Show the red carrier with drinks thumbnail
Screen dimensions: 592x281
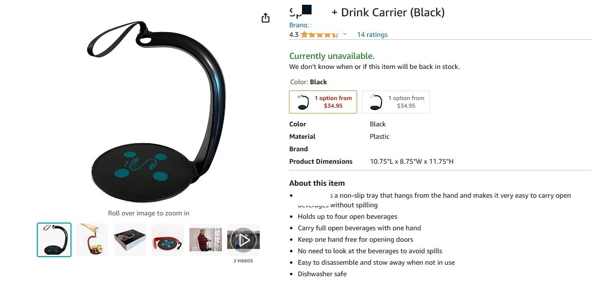point(92,240)
